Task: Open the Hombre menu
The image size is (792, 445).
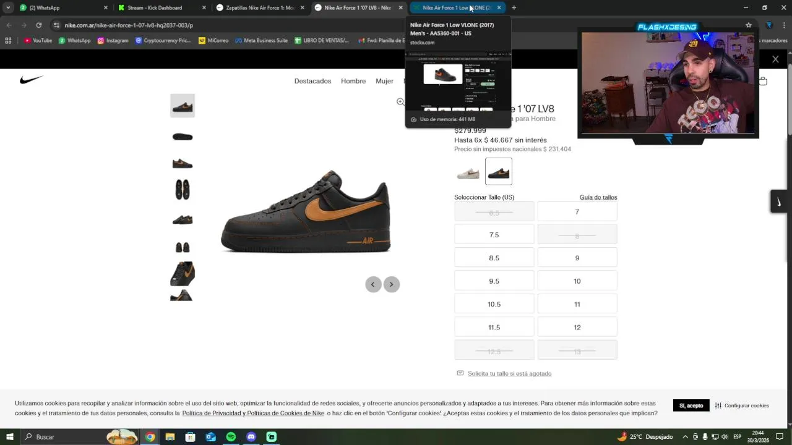Action: pyautogui.click(x=353, y=81)
